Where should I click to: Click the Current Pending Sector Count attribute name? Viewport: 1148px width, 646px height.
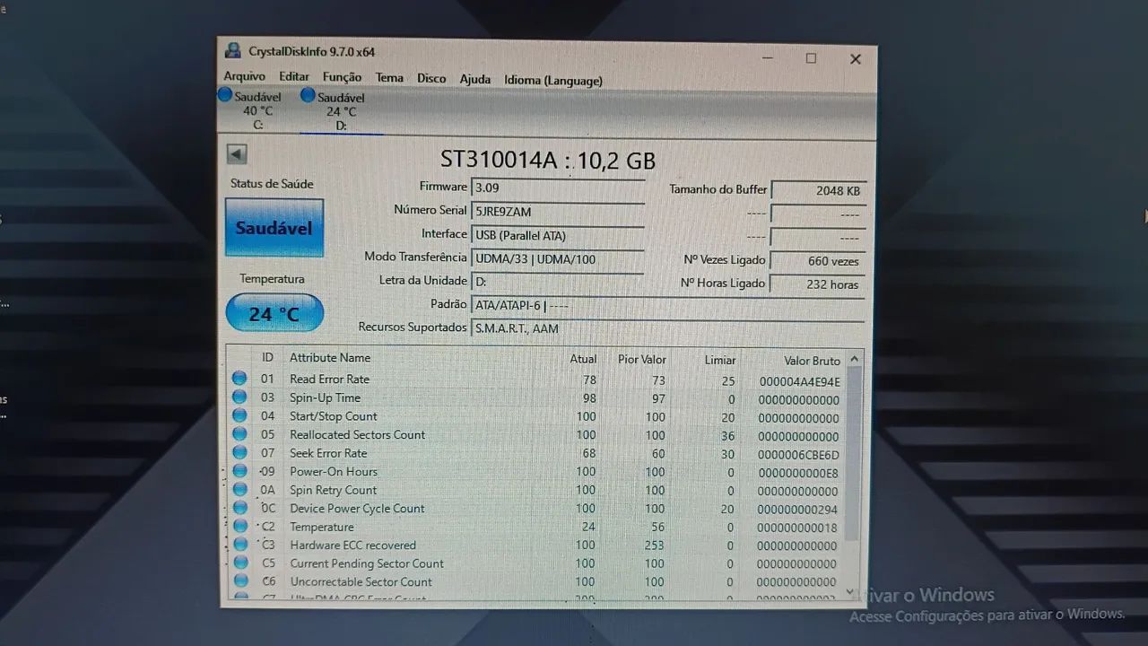click(367, 563)
